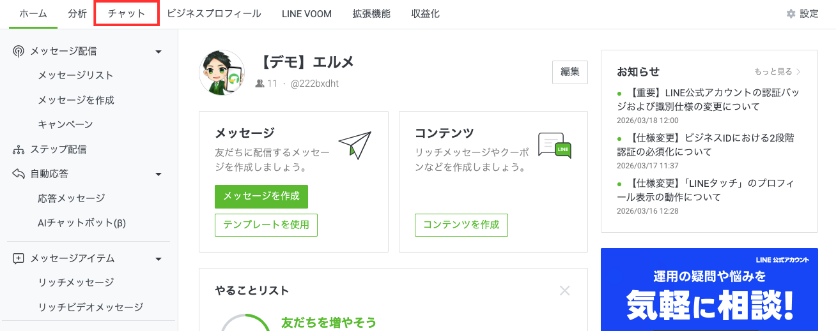The width and height of the screenshot is (836, 331).
Task: Click the テンプレートを使用 button
Action: click(x=266, y=225)
